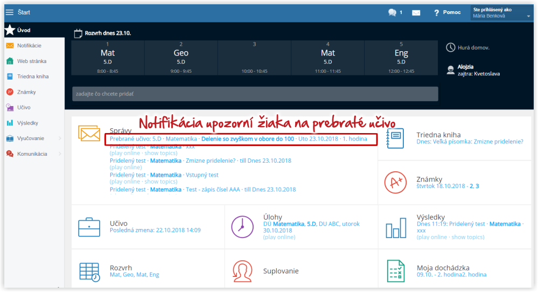The height and width of the screenshot is (292, 538).
Task: Select fourth period Mat 11:00 - 11:45
Action: click(327, 58)
